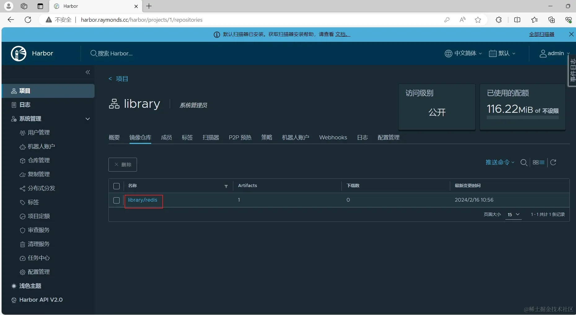Click the Harbor logo icon

pyautogui.click(x=19, y=54)
